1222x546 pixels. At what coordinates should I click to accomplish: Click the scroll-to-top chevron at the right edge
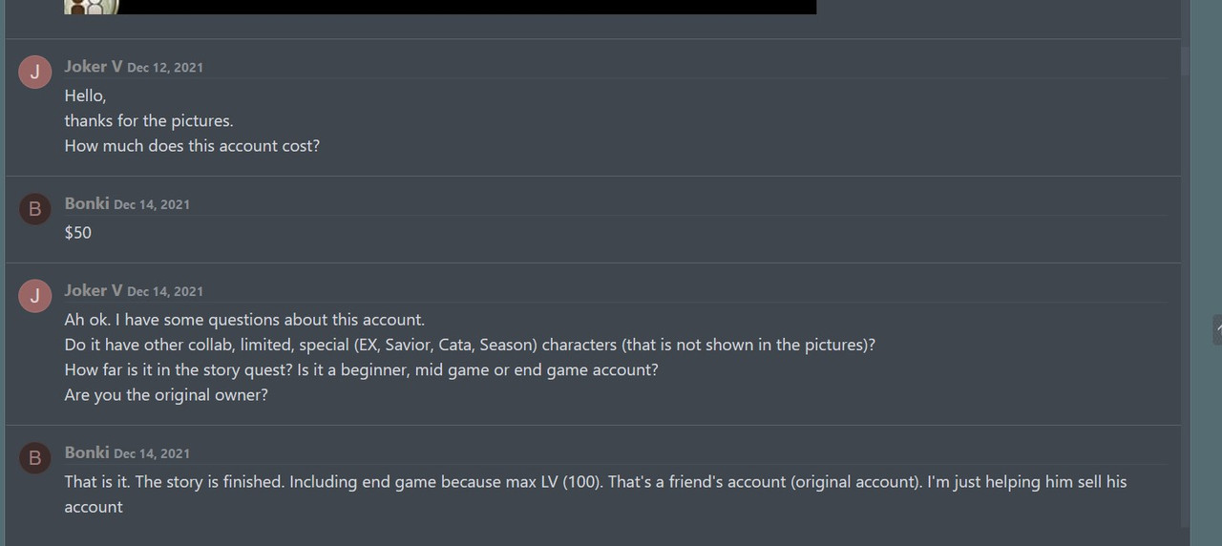coord(1218,328)
